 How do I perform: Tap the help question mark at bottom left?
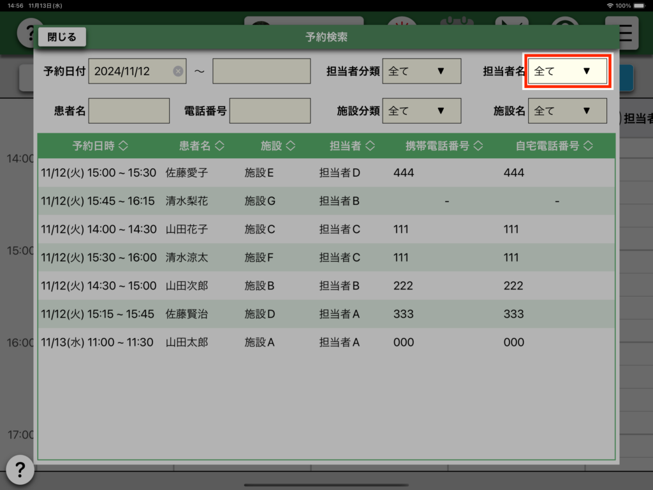coord(20,470)
